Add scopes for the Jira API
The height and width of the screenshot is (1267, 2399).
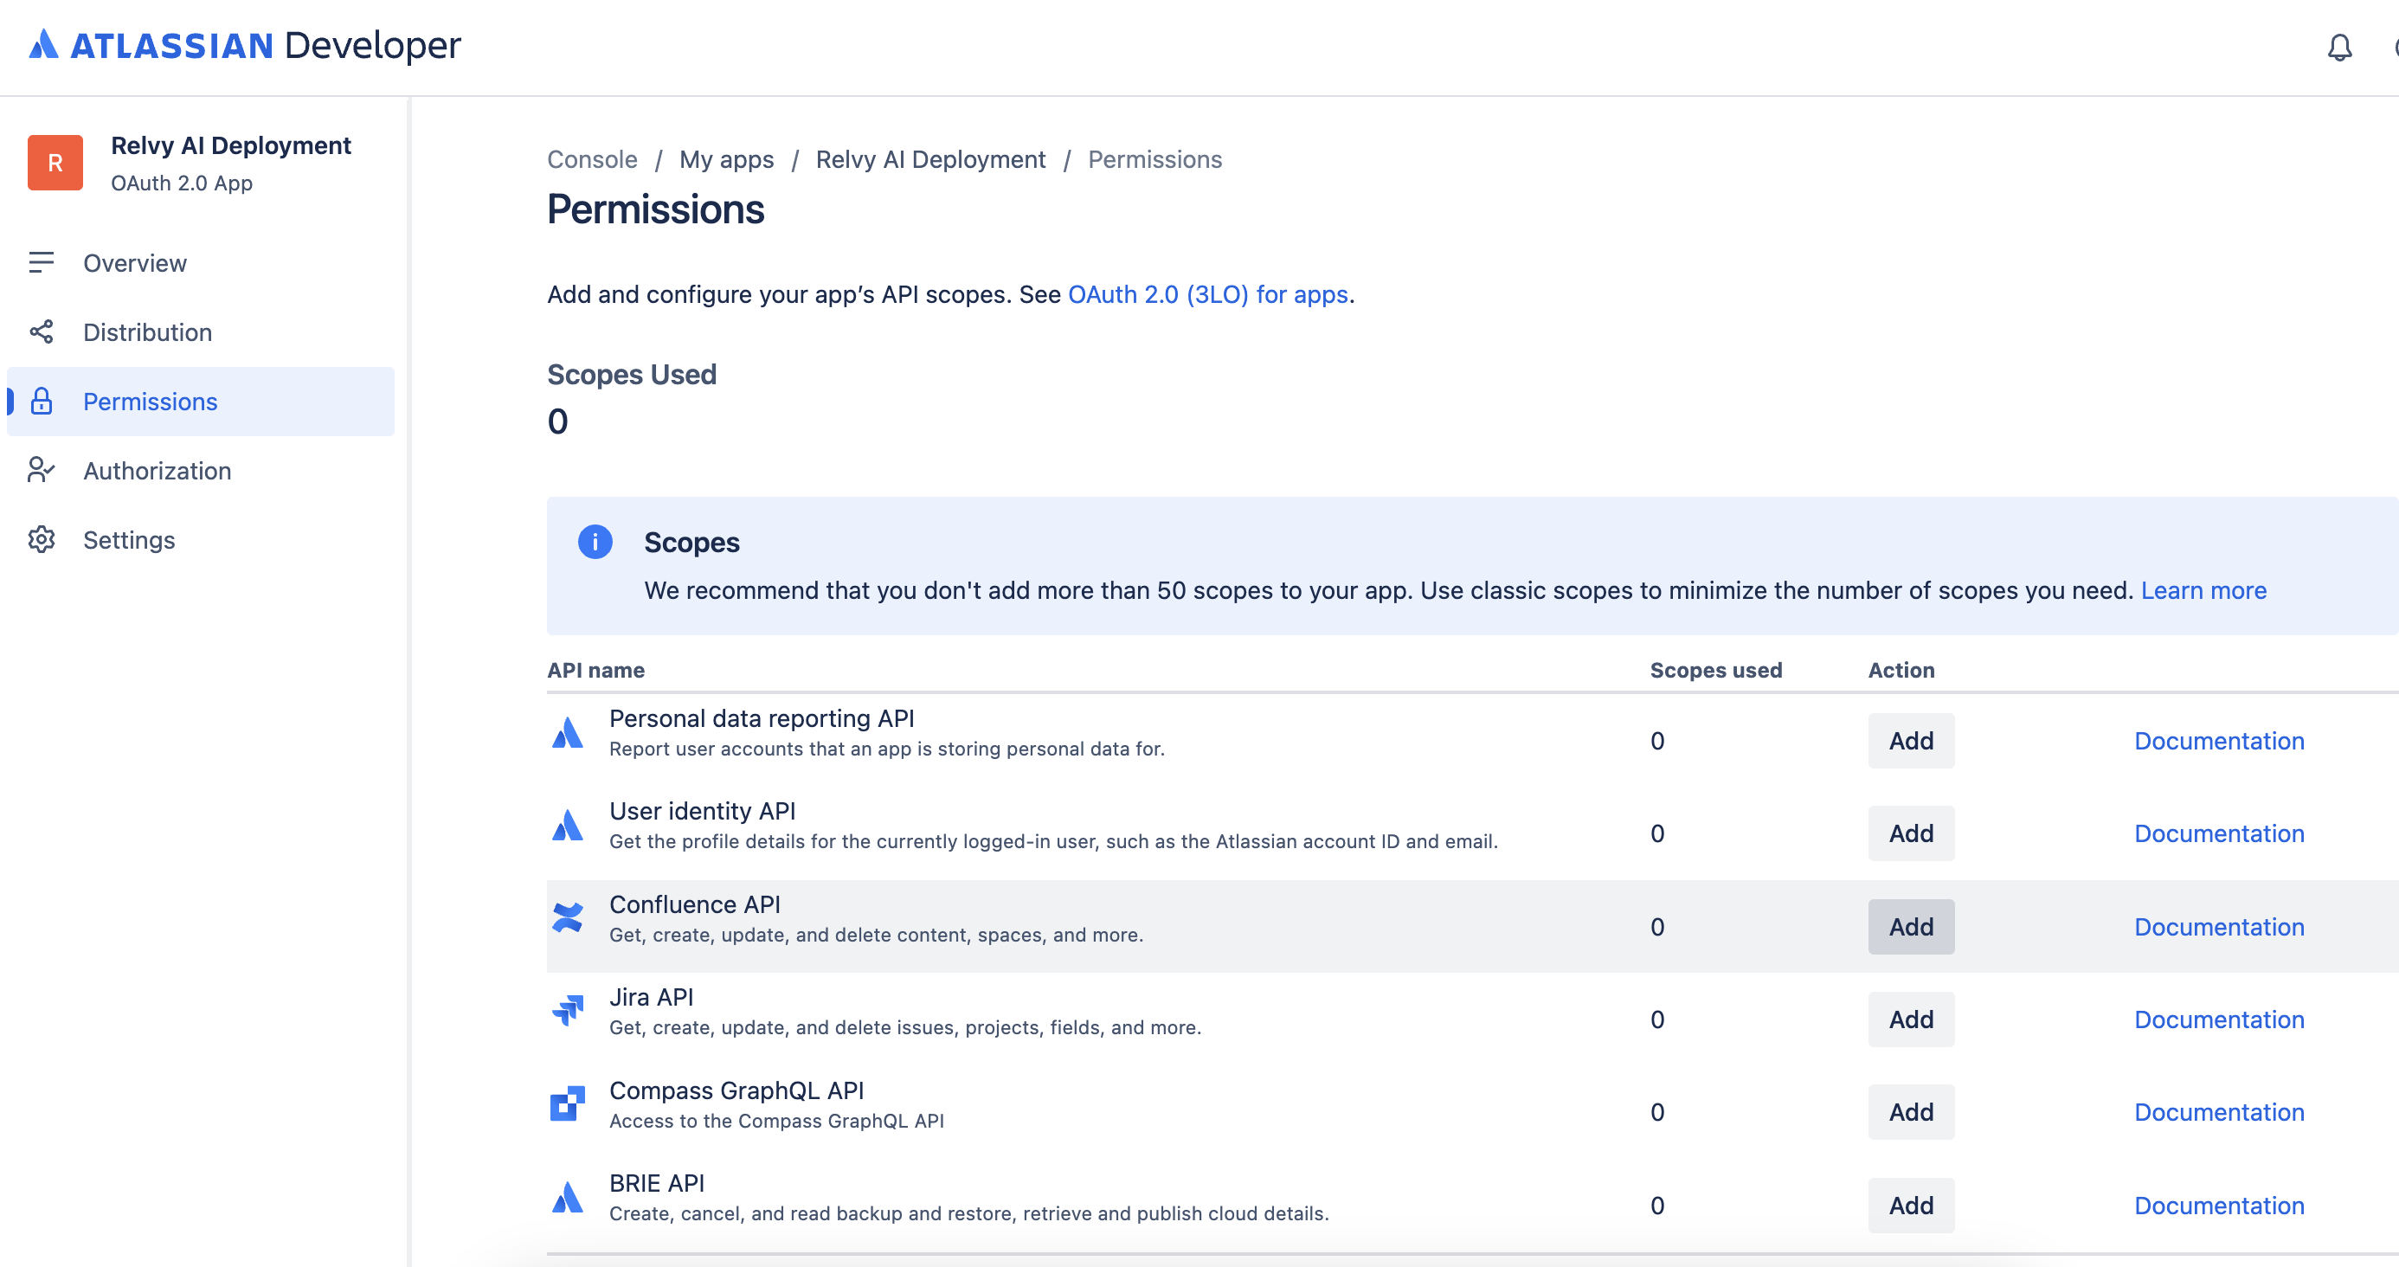1910,1020
